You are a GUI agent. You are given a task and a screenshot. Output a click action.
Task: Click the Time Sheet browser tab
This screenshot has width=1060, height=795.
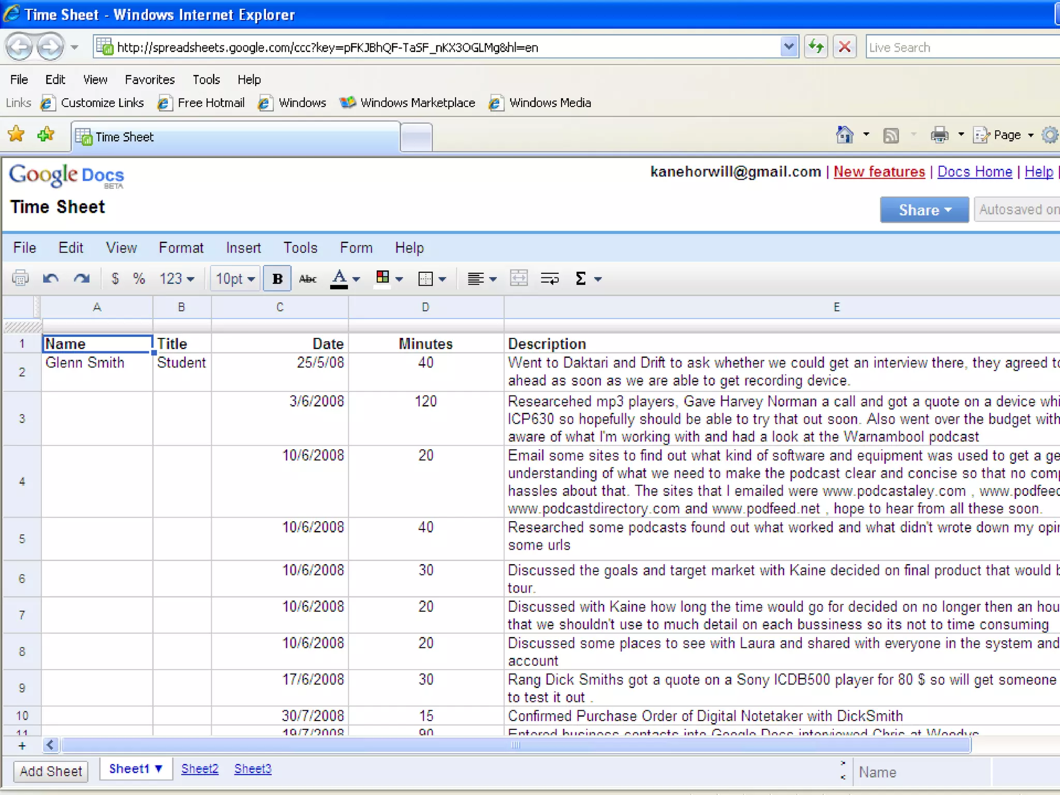point(235,137)
